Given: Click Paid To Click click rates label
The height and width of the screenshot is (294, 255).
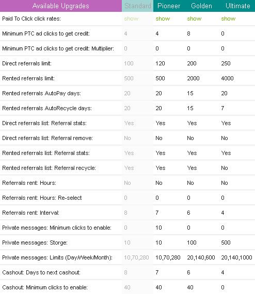Looking at the screenshot, I should coord(31,19).
